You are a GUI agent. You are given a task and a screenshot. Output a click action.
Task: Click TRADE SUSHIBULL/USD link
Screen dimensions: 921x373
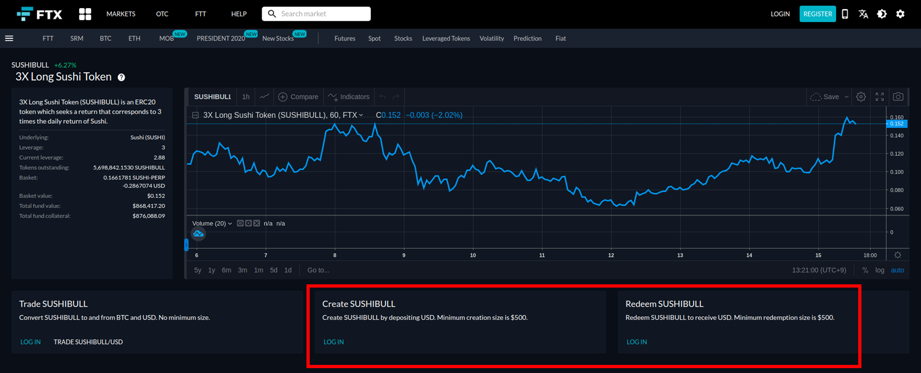[88, 342]
